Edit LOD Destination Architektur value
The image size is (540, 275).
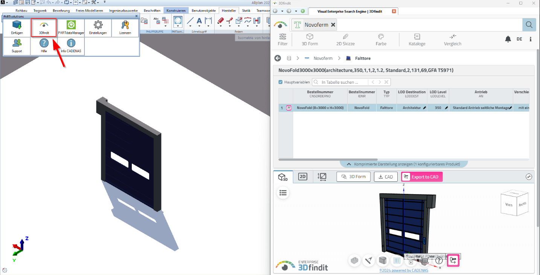[424, 108]
